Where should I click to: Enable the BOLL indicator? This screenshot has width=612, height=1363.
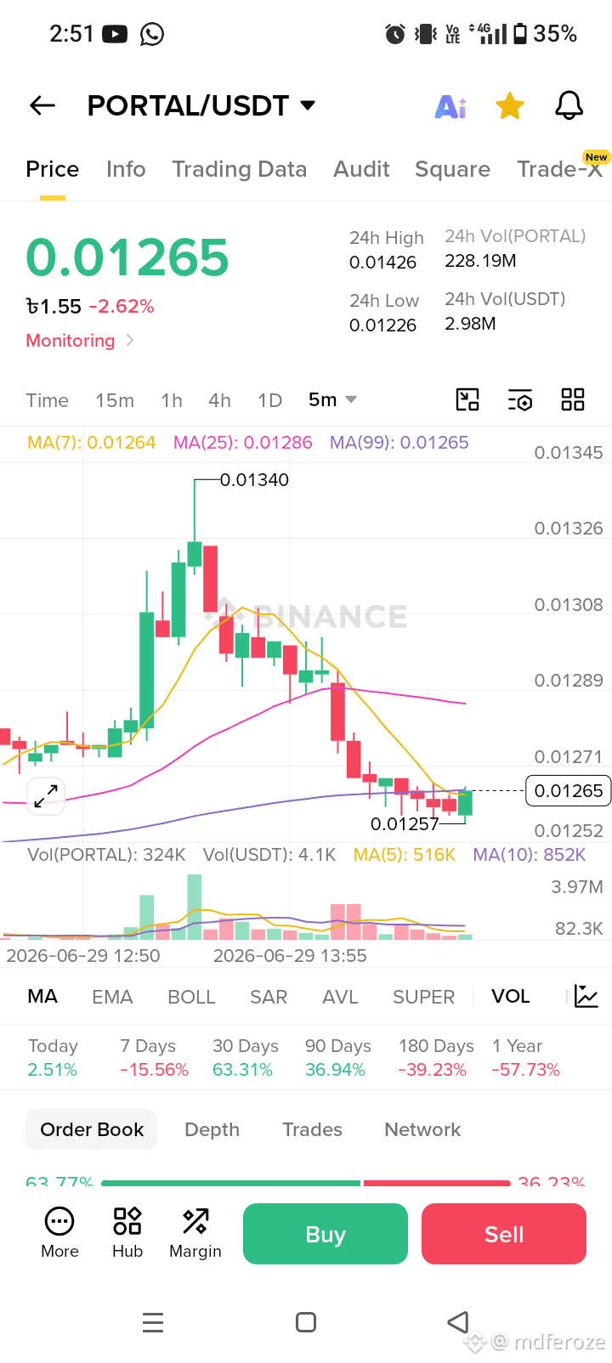pos(191,997)
